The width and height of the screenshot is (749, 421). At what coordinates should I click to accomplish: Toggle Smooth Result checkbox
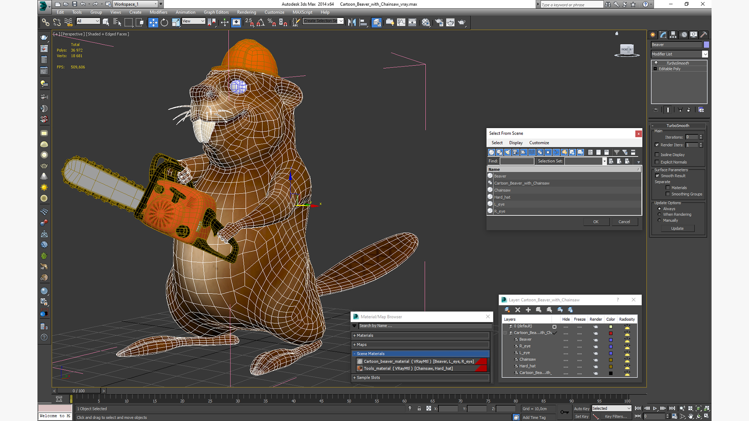pyautogui.click(x=657, y=176)
